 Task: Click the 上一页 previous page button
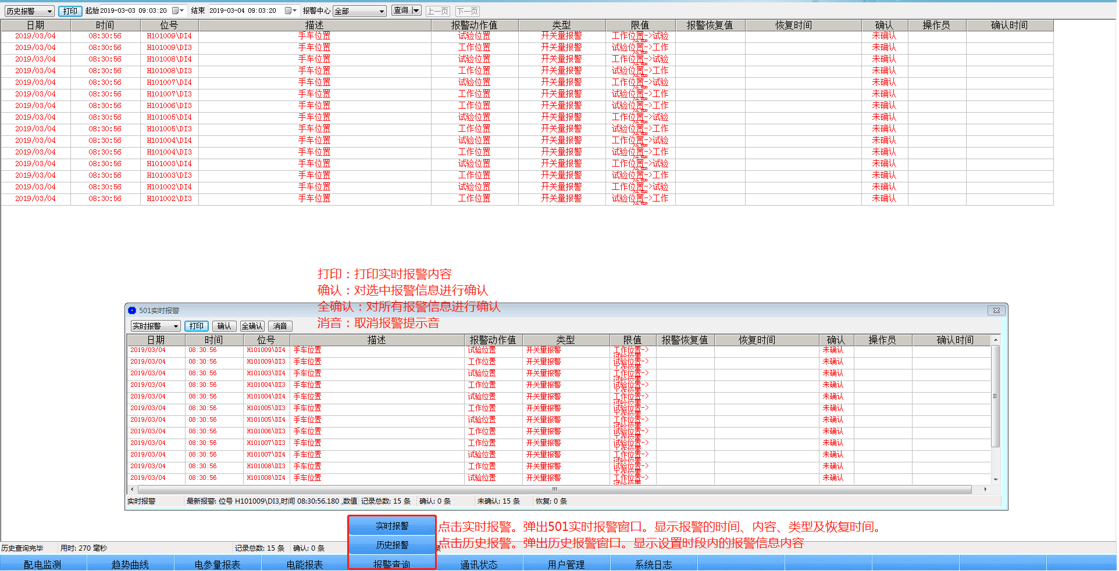pyautogui.click(x=437, y=11)
